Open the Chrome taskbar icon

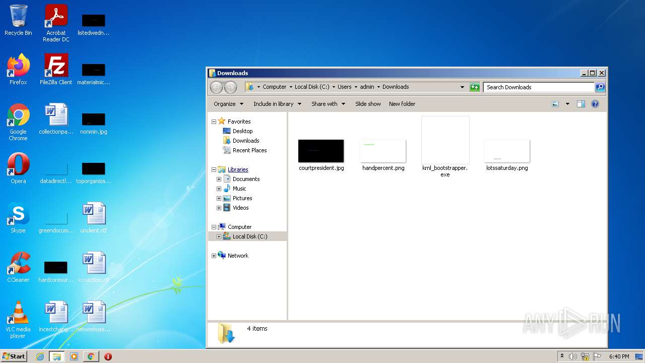point(91,356)
